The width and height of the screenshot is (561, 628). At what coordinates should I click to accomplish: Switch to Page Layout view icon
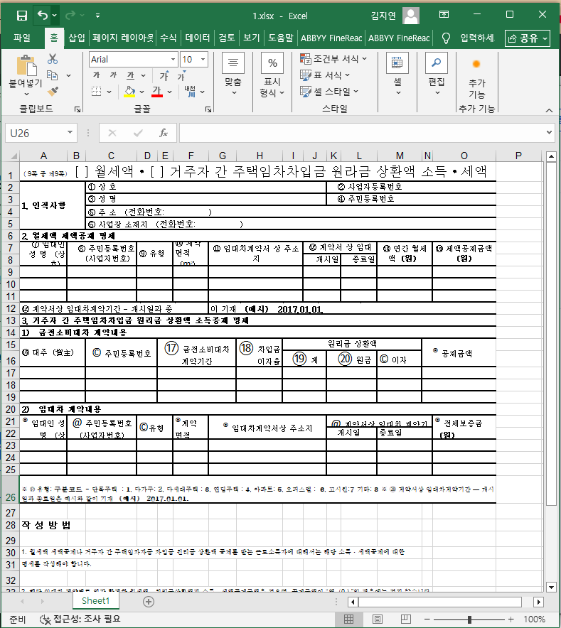click(378, 619)
